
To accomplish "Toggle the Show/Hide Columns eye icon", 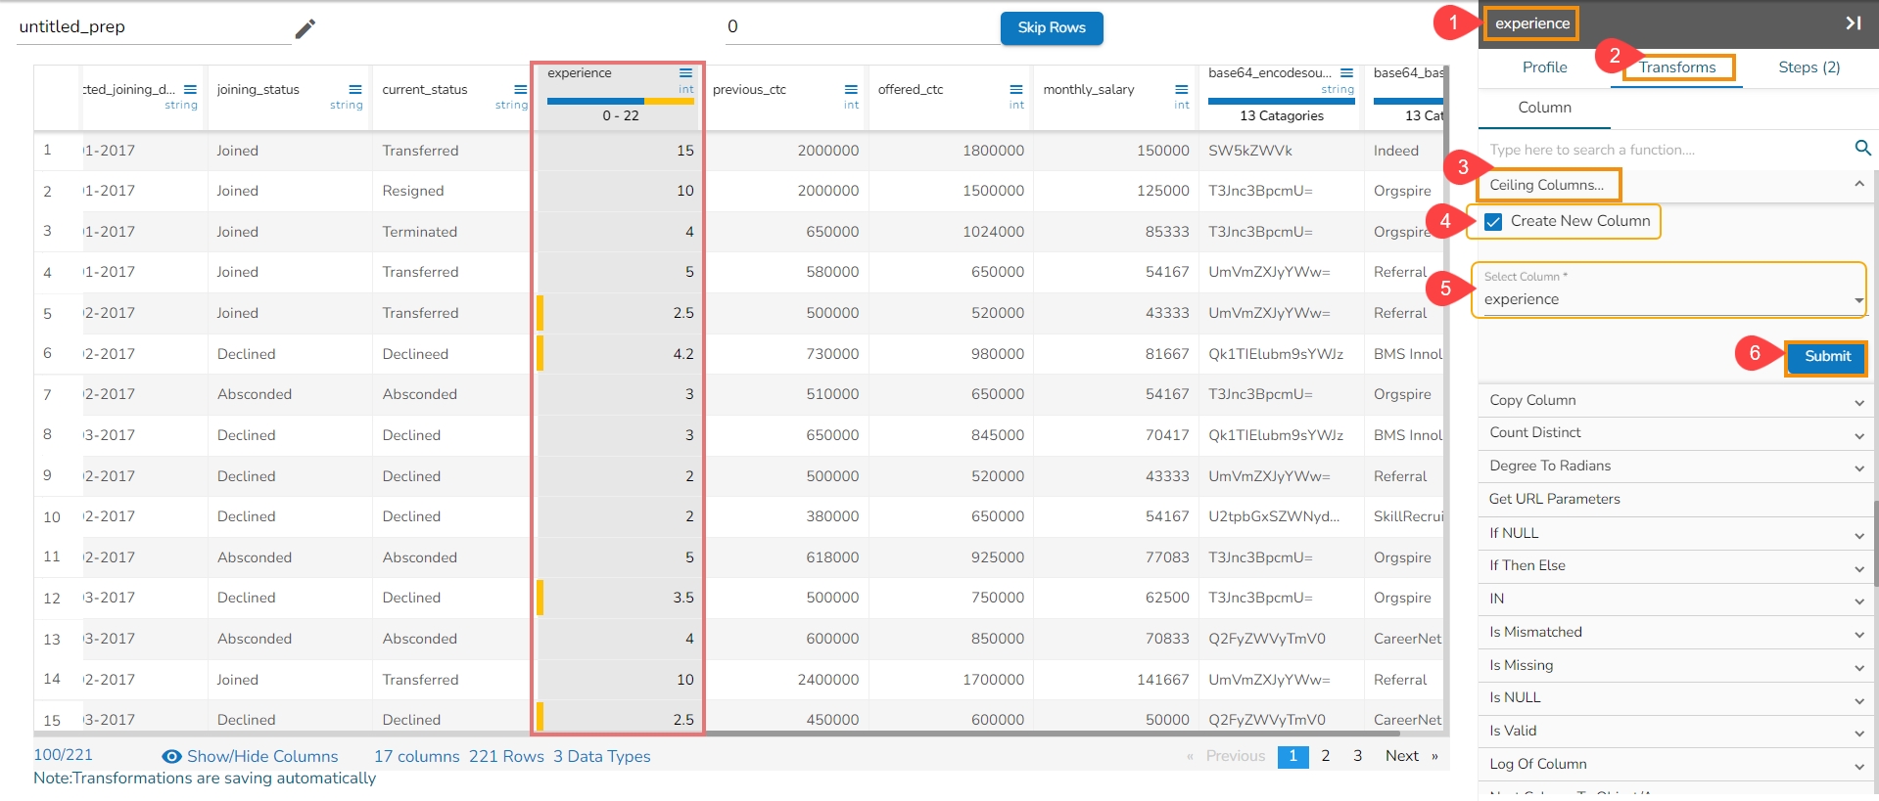I will point(171,756).
